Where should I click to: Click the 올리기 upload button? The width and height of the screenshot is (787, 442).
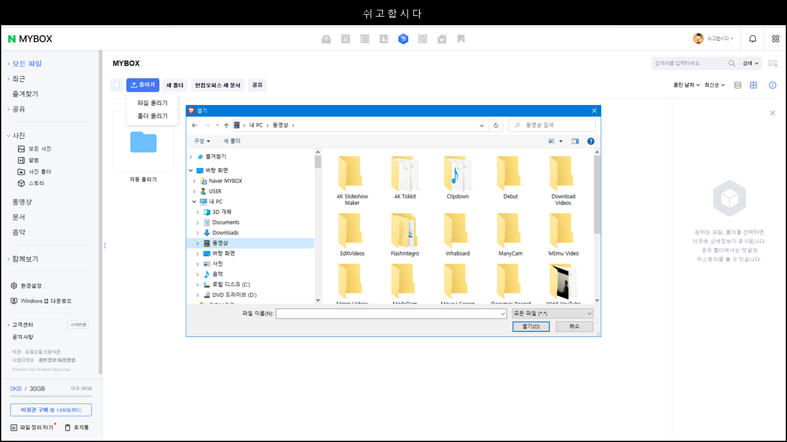143,85
